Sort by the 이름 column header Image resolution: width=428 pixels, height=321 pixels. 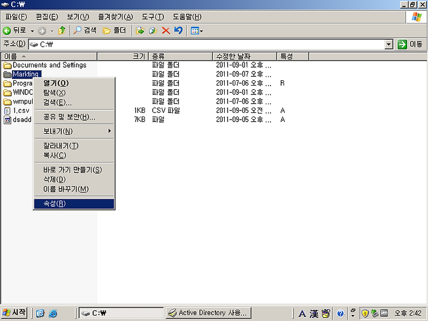tap(49, 56)
